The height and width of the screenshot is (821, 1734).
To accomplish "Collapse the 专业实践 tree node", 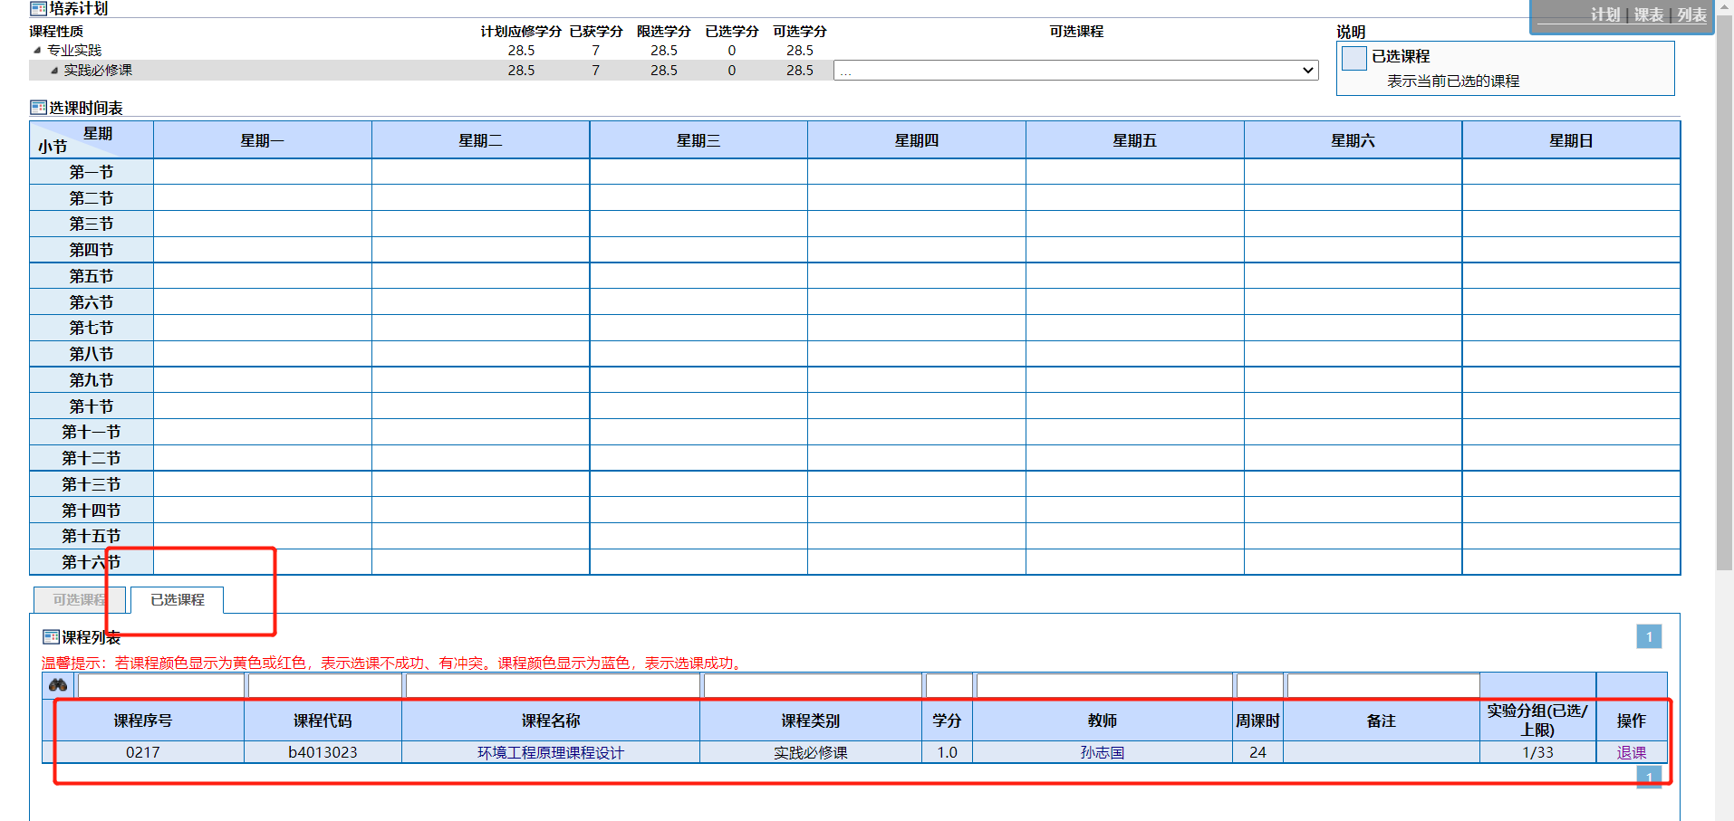I will (37, 51).
